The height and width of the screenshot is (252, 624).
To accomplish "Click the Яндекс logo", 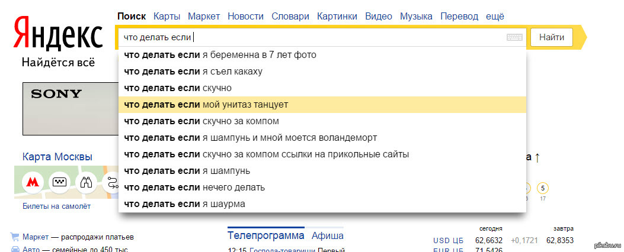I will (58, 33).
